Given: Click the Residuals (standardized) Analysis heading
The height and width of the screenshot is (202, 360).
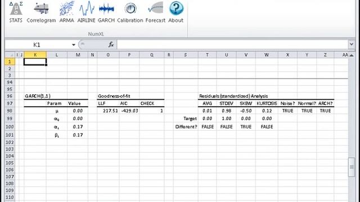Looking at the screenshot, I should point(233,96).
